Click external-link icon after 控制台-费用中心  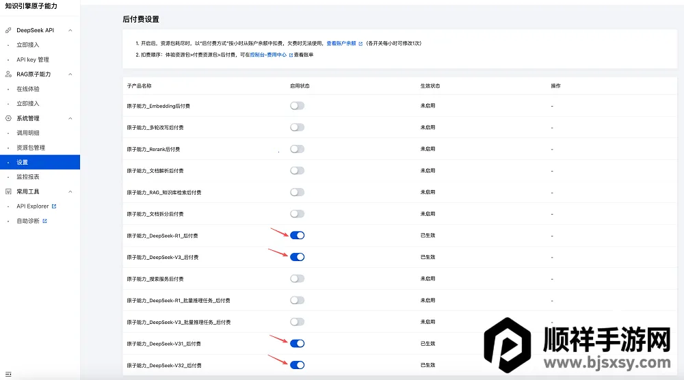click(x=291, y=55)
